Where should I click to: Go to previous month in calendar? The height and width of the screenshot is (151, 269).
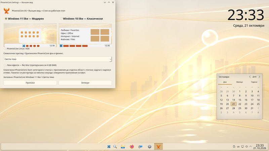[x=250, y=77]
